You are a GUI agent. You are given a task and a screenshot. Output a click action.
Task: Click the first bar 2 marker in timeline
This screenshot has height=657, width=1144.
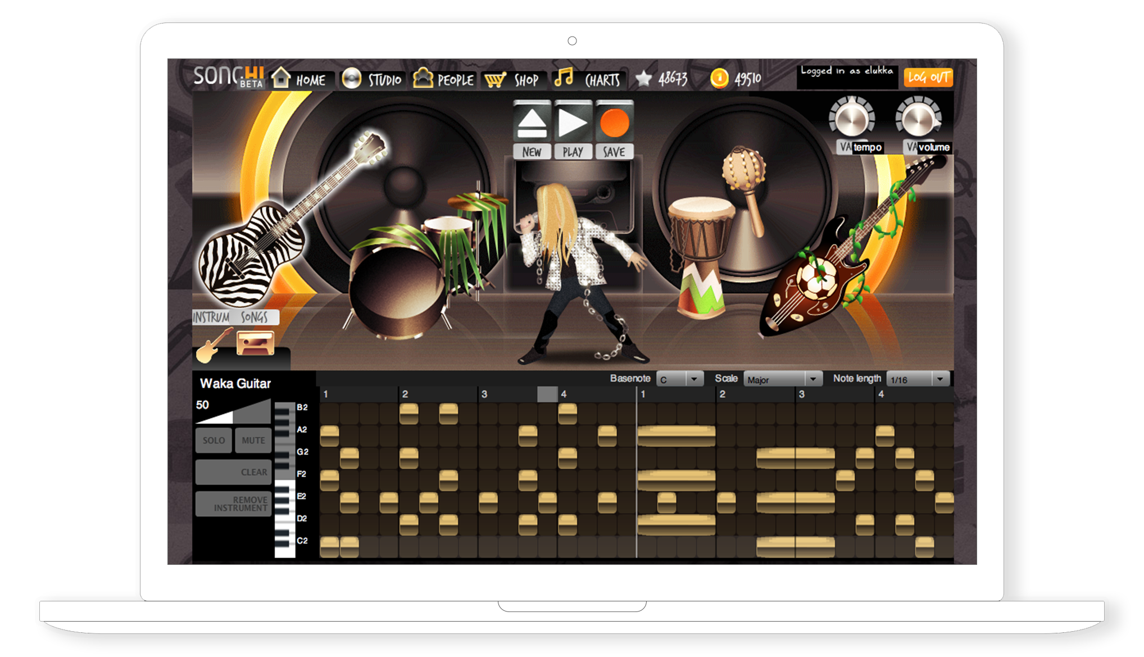[405, 395]
